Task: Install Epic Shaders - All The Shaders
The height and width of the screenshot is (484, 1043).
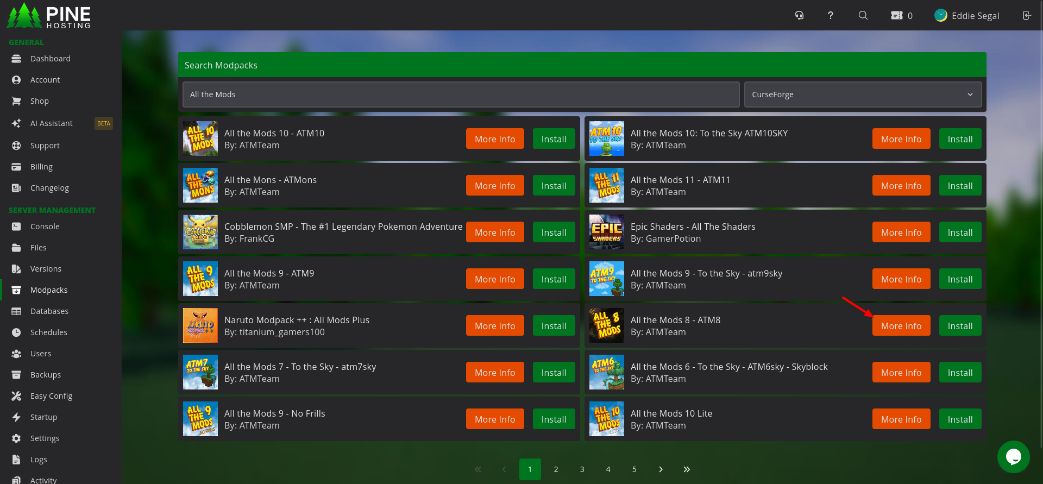Action: tap(960, 232)
